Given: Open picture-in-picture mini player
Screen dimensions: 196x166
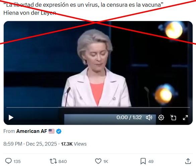Looking at the screenshot, I should coord(173,117).
